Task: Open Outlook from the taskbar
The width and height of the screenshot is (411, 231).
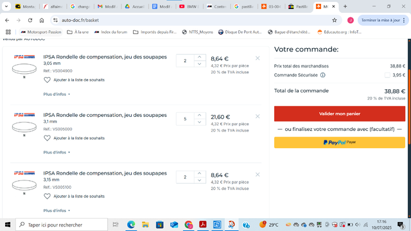Action: click(174, 225)
